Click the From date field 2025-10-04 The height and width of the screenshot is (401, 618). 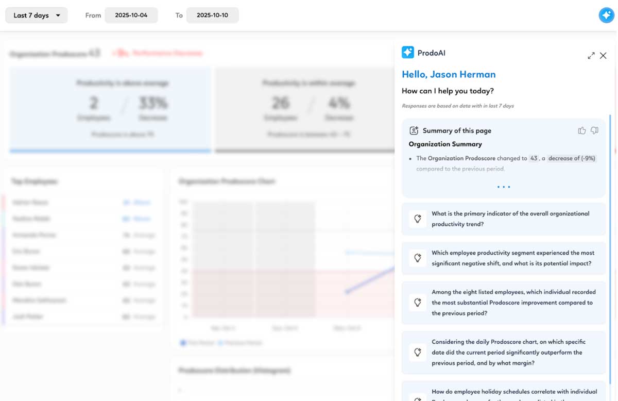pyautogui.click(x=131, y=15)
